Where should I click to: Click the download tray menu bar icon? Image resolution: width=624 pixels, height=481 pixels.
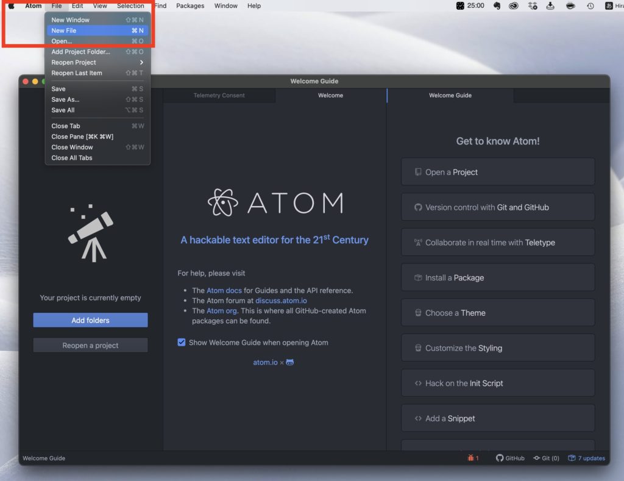pyautogui.click(x=550, y=5)
